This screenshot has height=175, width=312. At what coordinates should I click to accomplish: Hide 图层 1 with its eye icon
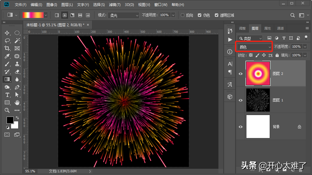(240, 100)
